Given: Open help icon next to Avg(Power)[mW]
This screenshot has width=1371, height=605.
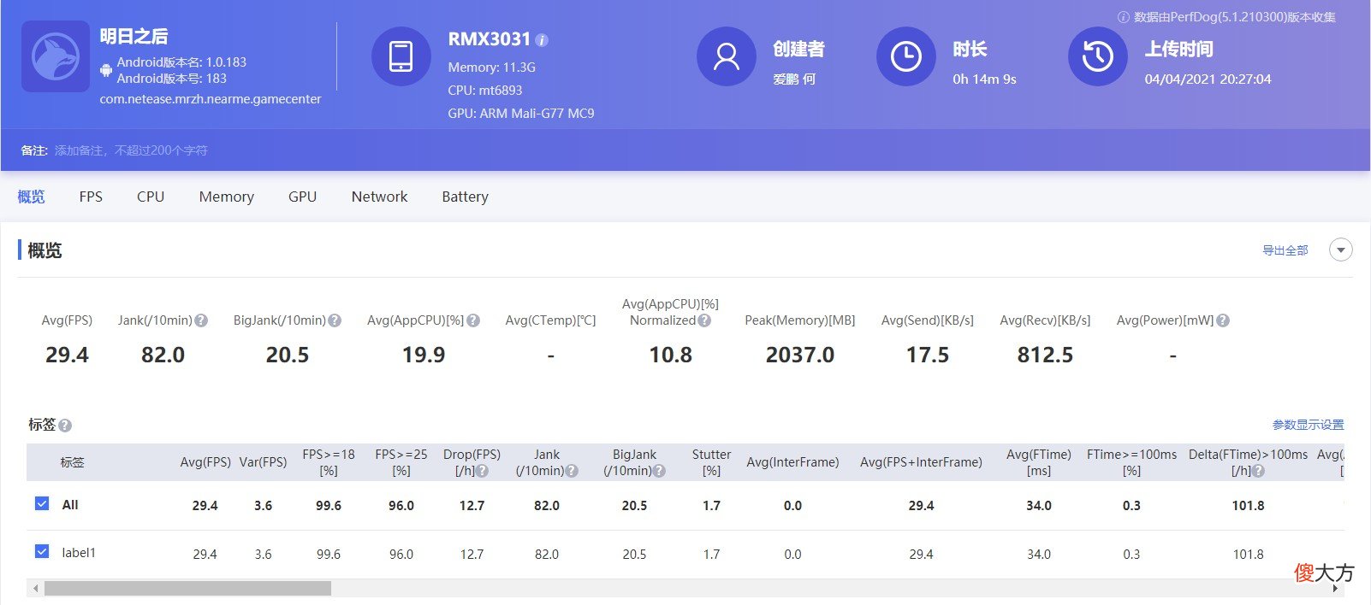Looking at the screenshot, I should click(1223, 320).
